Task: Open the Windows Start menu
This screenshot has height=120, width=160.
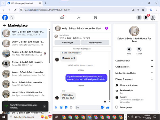Action: tap(4, 117)
